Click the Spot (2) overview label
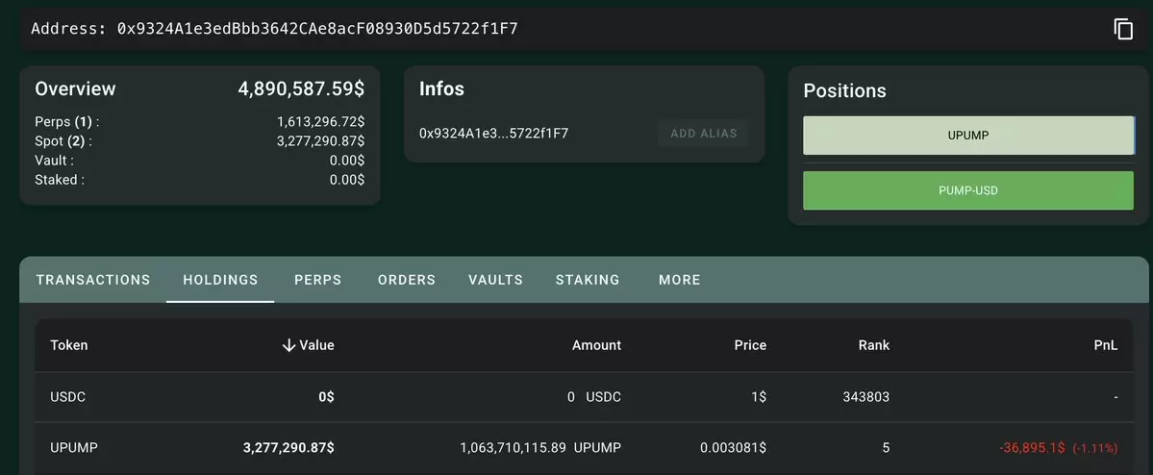The image size is (1153, 475). pyautogui.click(x=63, y=141)
